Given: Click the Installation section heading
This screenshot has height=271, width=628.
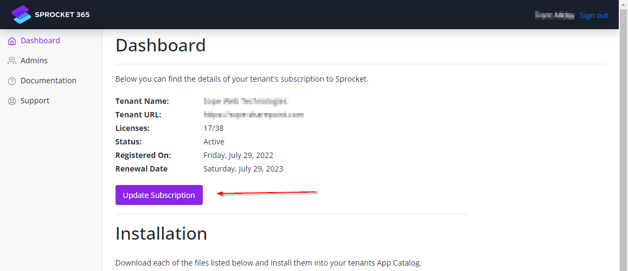Looking at the screenshot, I should (161, 233).
